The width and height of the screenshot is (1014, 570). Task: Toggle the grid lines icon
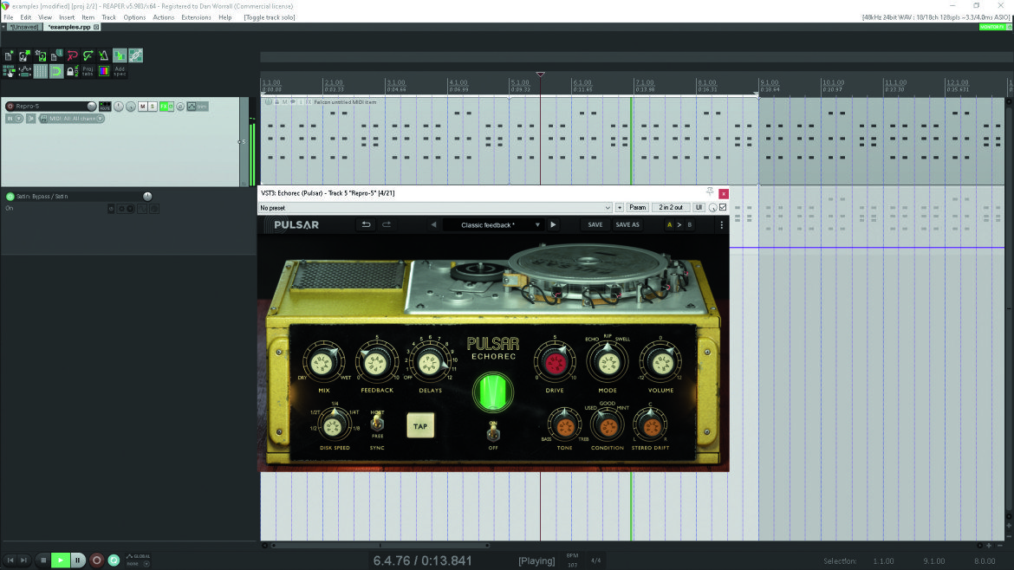click(40, 71)
